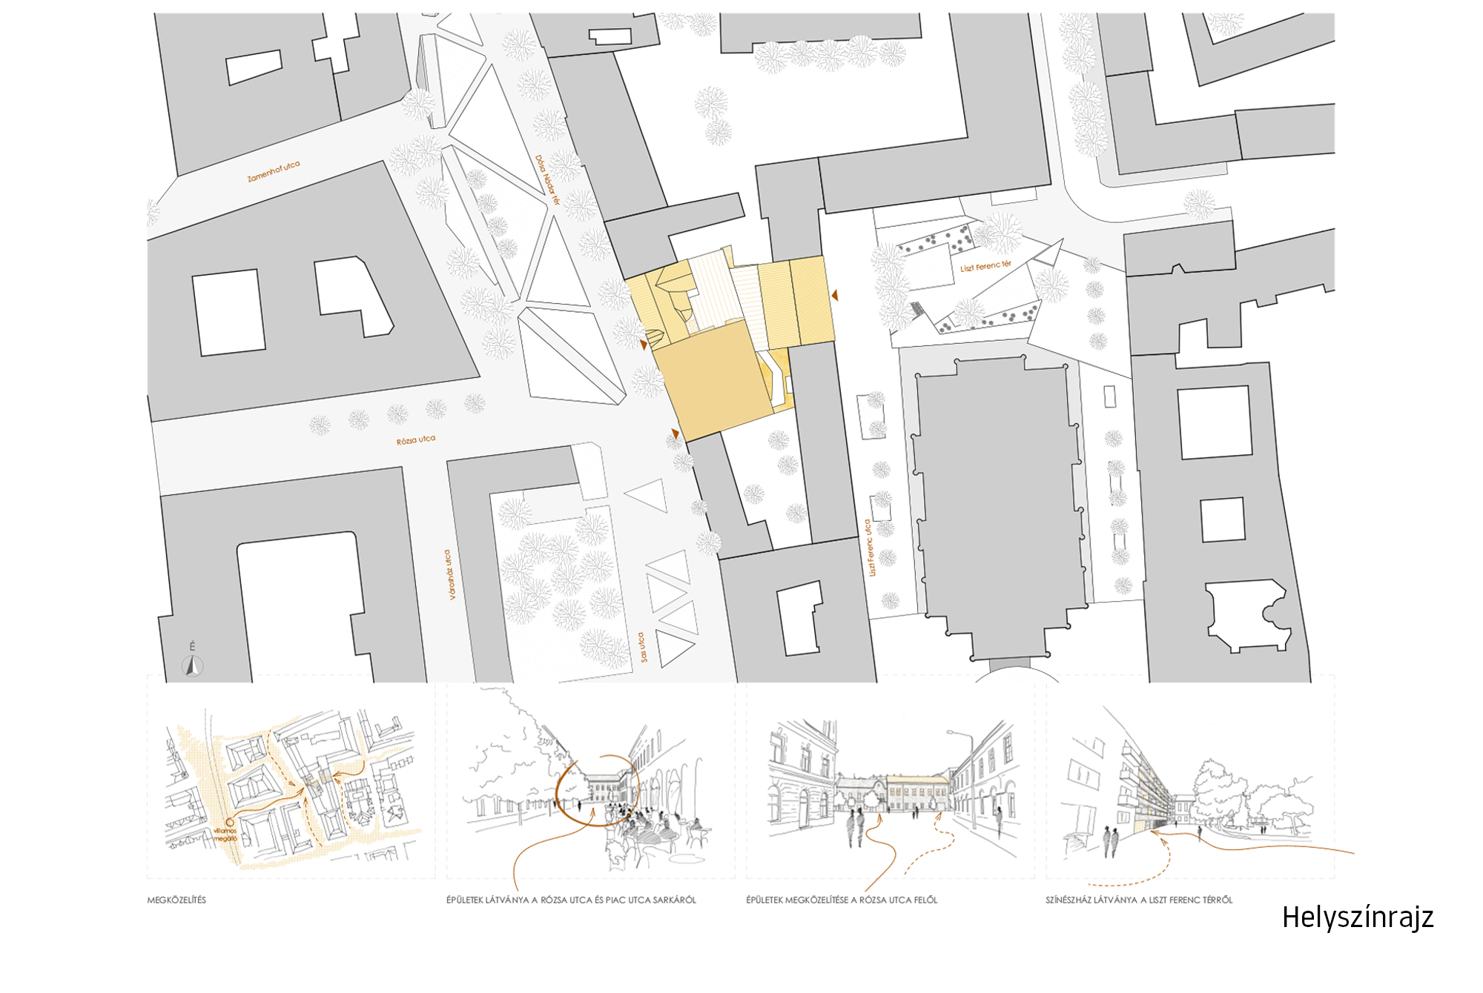The image size is (1483, 993).
Task: Click the Helyszínrajz title text
Action: pos(1358,917)
